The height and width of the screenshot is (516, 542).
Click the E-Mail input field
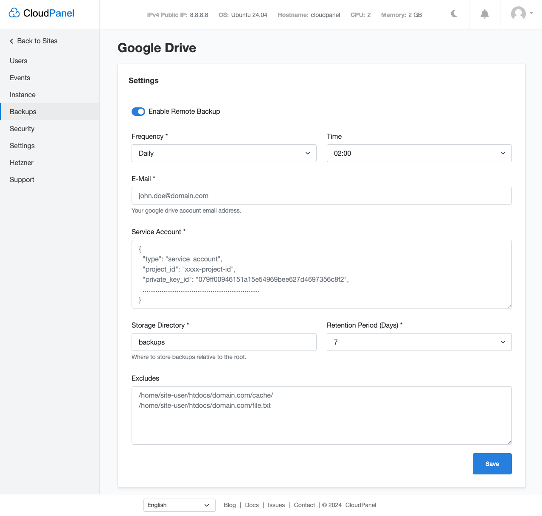tap(321, 196)
